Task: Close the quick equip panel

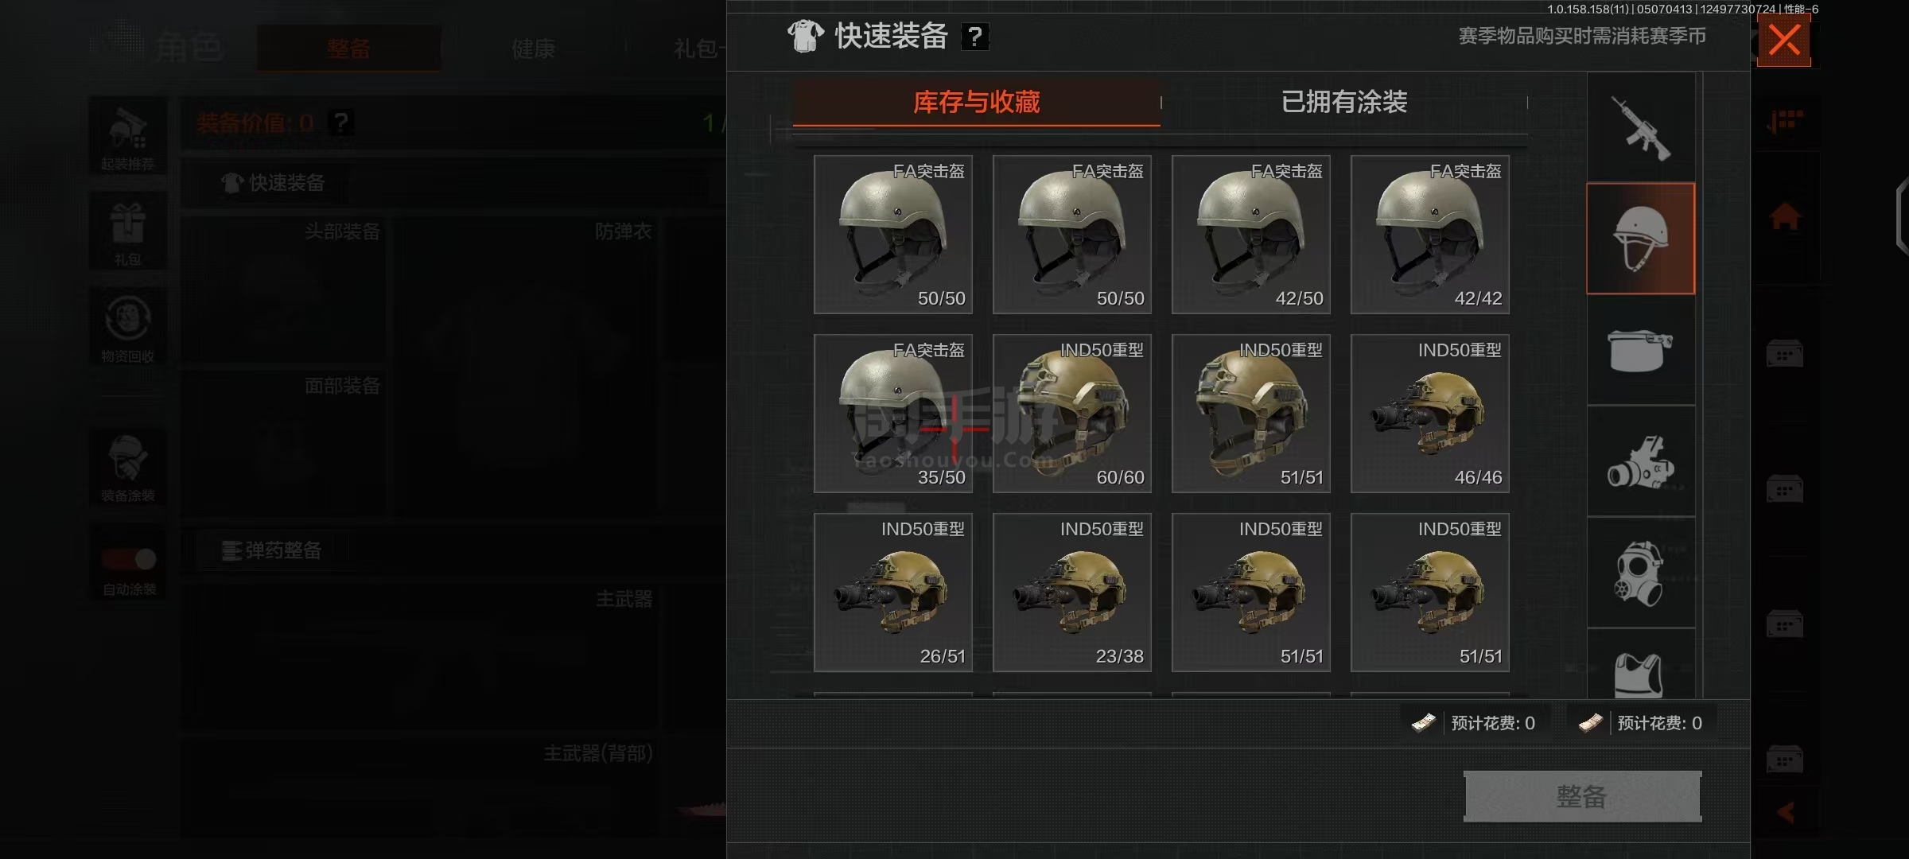Action: pyautogui.click(x=1784, y=40)
